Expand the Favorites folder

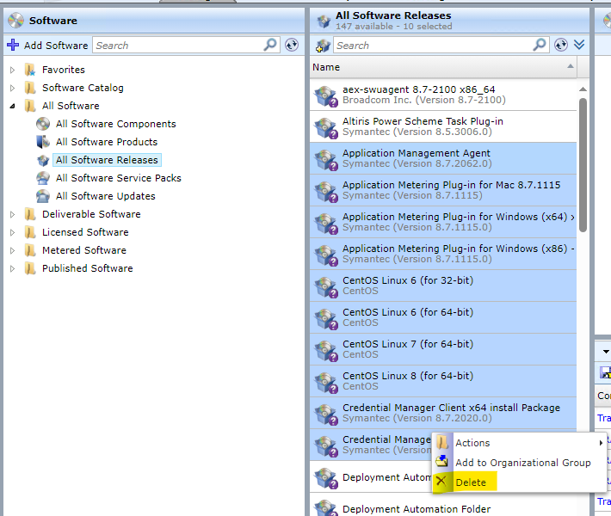(x=12, y=70)
